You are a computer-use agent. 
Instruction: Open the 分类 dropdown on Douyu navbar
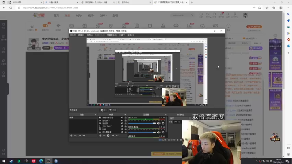click(78, 15)
